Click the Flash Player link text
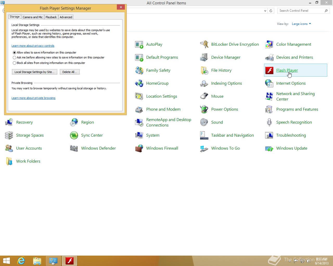This screenshot has height=266, width=333. [287, 70]
